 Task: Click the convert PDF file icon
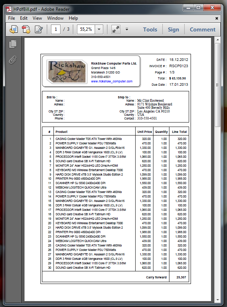14,29
